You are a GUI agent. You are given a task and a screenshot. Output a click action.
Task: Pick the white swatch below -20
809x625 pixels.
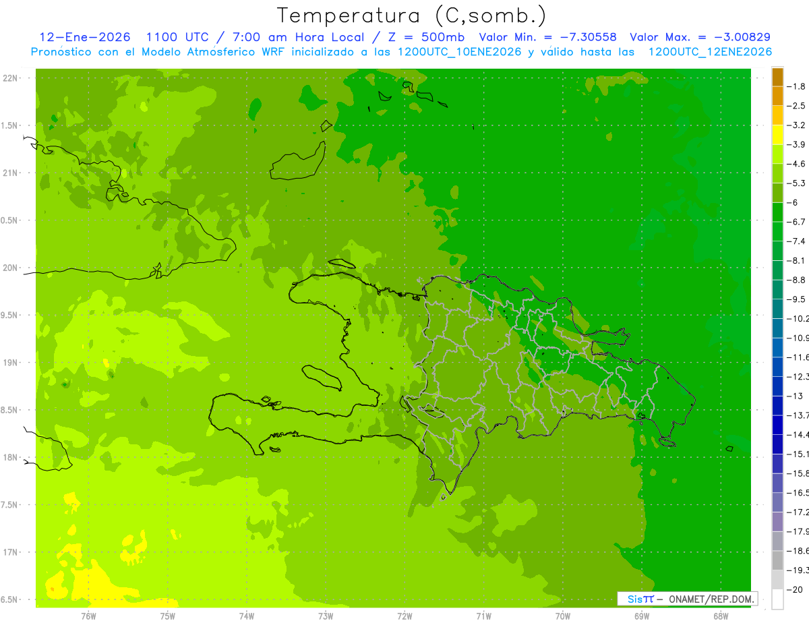pos(777,599)
